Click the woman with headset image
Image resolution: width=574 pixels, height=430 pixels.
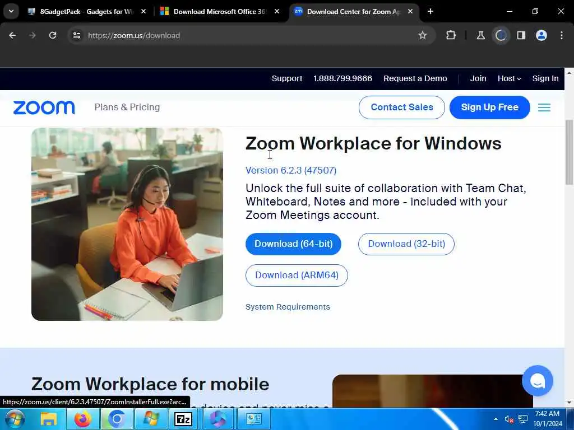[x=127, y=224]
